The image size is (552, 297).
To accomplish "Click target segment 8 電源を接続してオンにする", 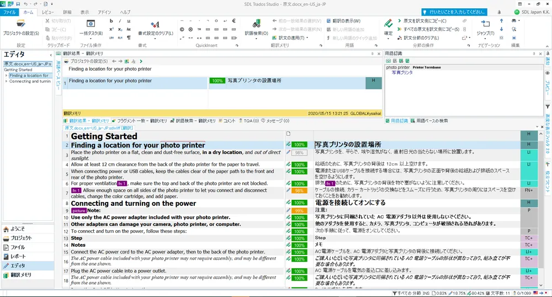I will point(417,203).
